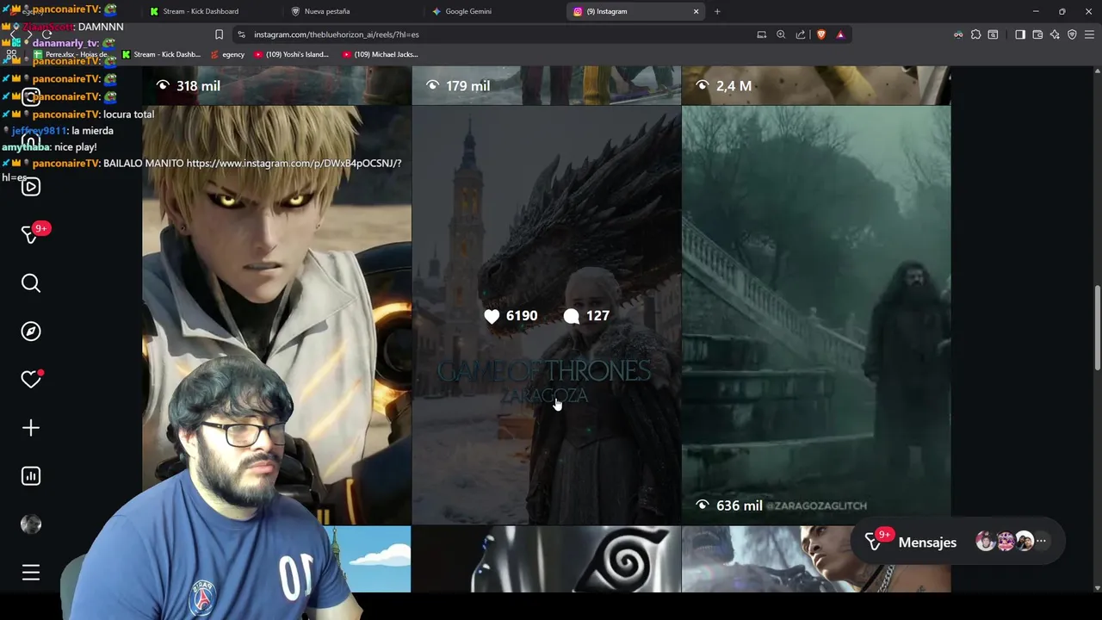Toggle the browser sidebar panel icon

1020,34
